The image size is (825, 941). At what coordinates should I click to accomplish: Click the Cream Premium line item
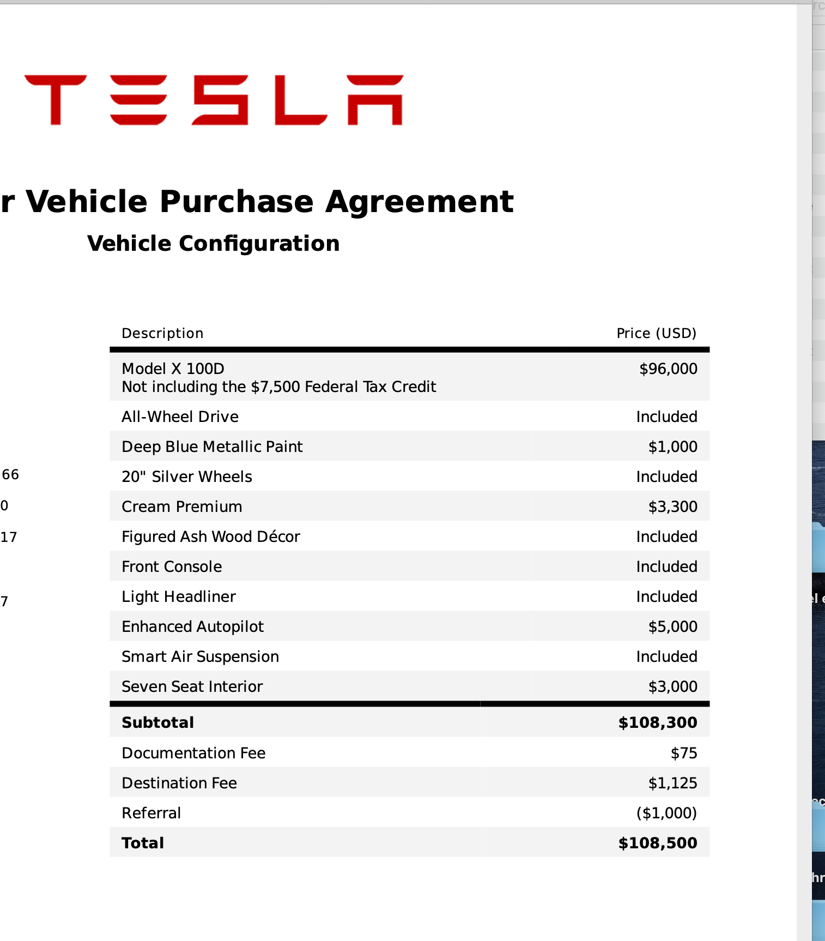click(181, 506)
